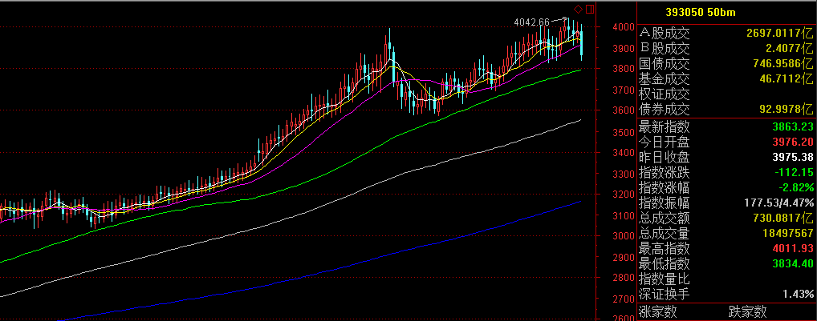
Task: Click the A-share turnover value 2697.0117亿
Action: (x=779, y=34)
